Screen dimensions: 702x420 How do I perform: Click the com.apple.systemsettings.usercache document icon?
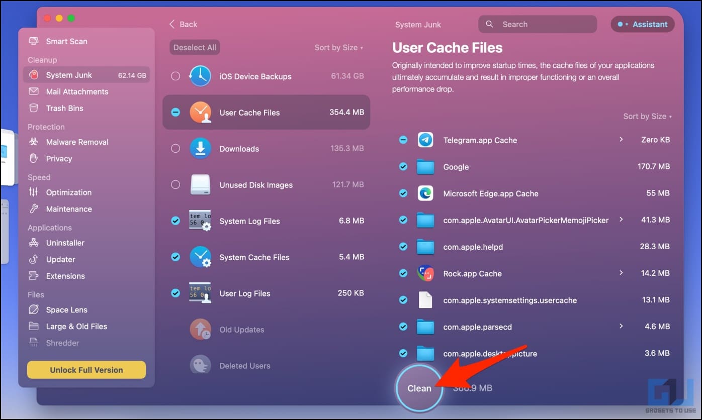425,300
